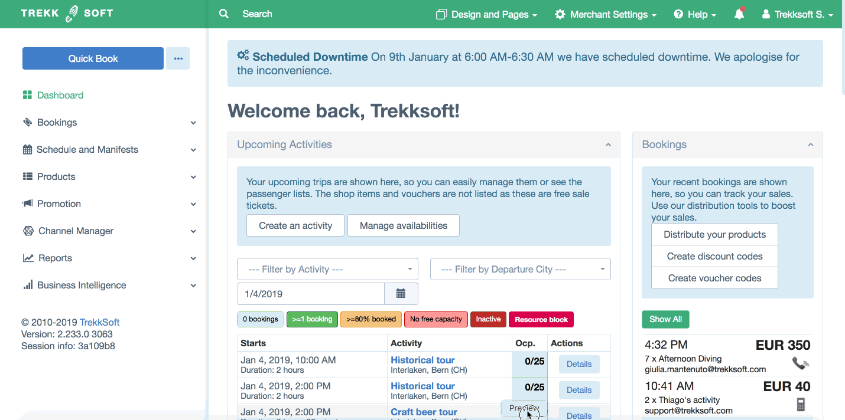
Task: Click the No free capacity legend
Action: coord(436,319)
